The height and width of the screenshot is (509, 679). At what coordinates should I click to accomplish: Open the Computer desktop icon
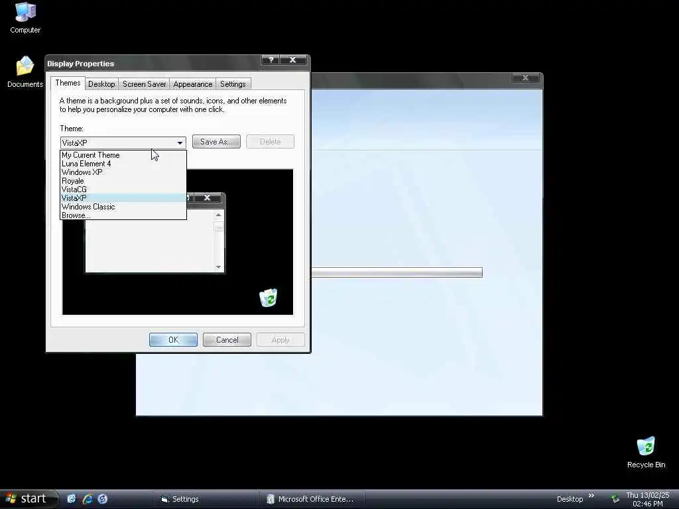pyautogui.click(x=25, y=17)
